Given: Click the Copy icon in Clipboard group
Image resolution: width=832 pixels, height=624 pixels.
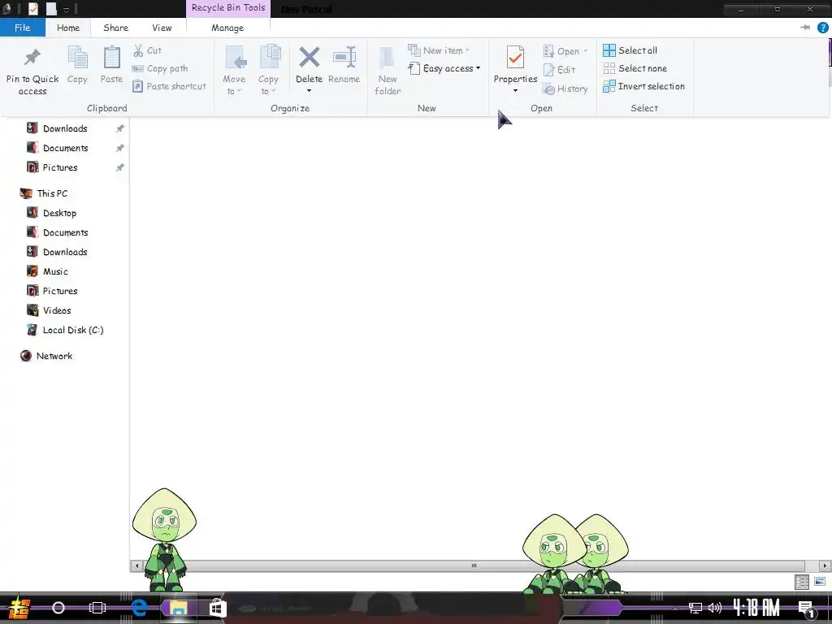Looking at the screenshot, I should 77,58.
